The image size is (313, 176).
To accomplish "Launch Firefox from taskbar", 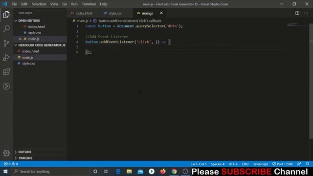I will 163,172.
